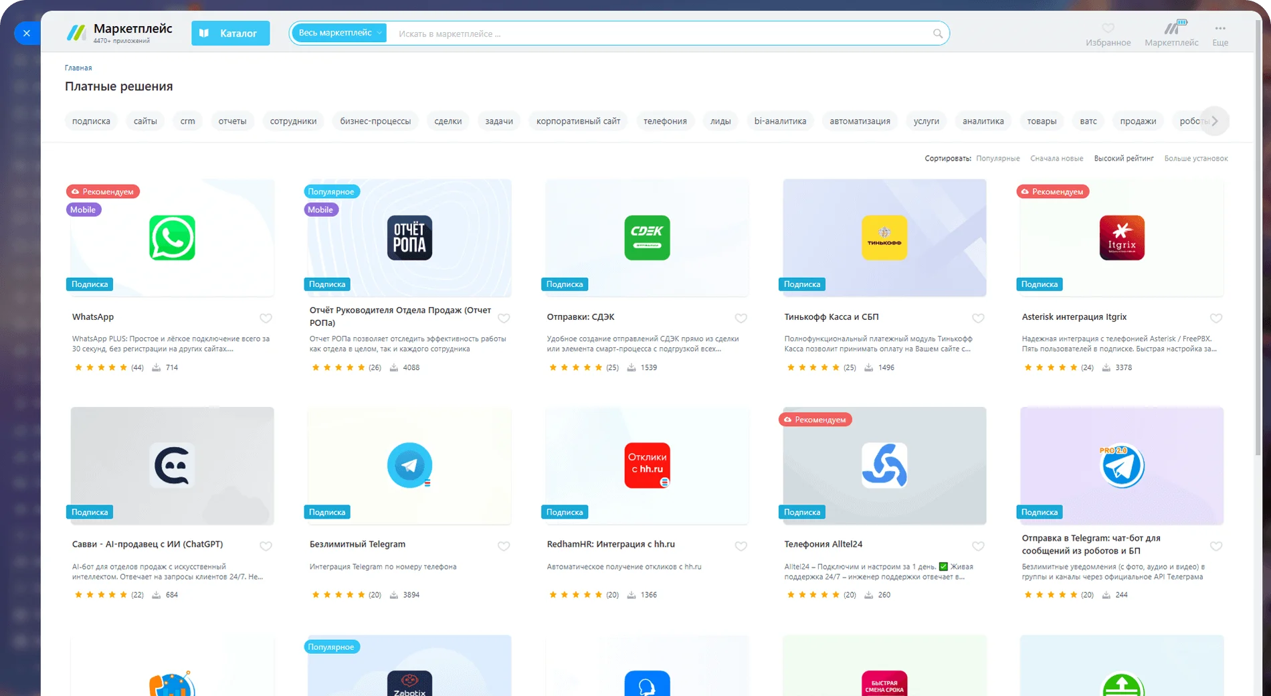Sort apps by Высокий рейтинг
Image resolution: width=1271 pixels, height=696 pixels.
point(1124,159)
